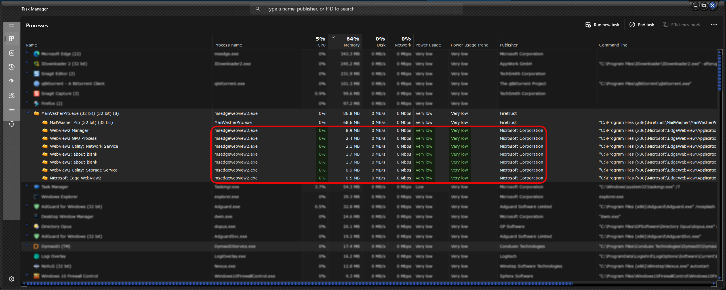Click the Efficiency mode button
Screen dimensions: 726x290
pos(682,25)
